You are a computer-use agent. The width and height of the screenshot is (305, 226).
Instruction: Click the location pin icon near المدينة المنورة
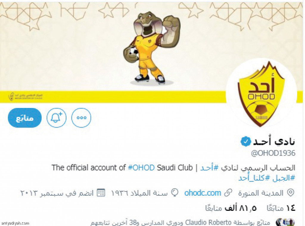(x=291, y=193)
